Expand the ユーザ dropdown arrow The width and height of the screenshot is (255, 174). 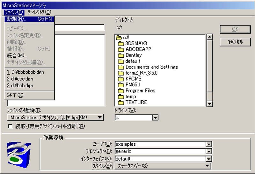click(x=209, y=144)
